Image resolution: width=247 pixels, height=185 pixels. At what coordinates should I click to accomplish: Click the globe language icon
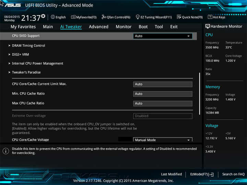(53, 17)
